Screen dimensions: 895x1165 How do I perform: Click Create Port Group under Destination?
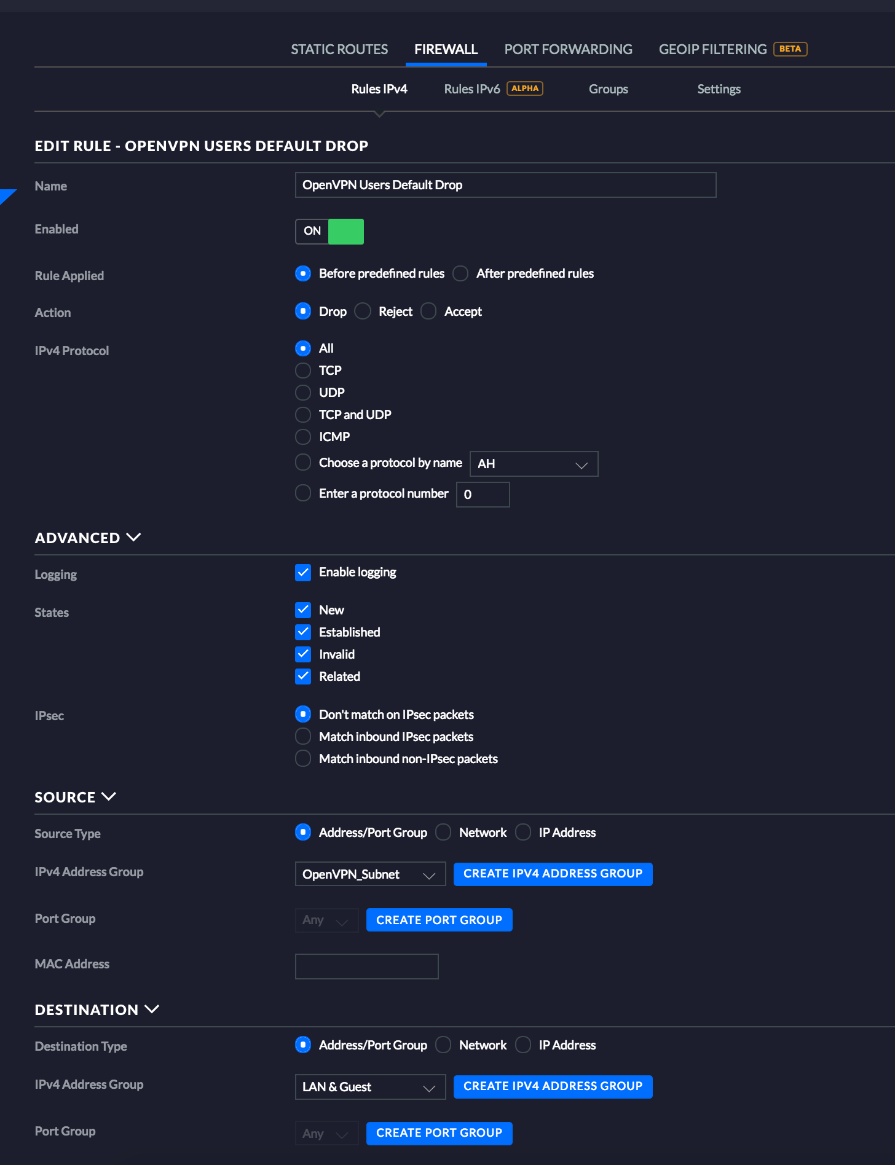439,1133
